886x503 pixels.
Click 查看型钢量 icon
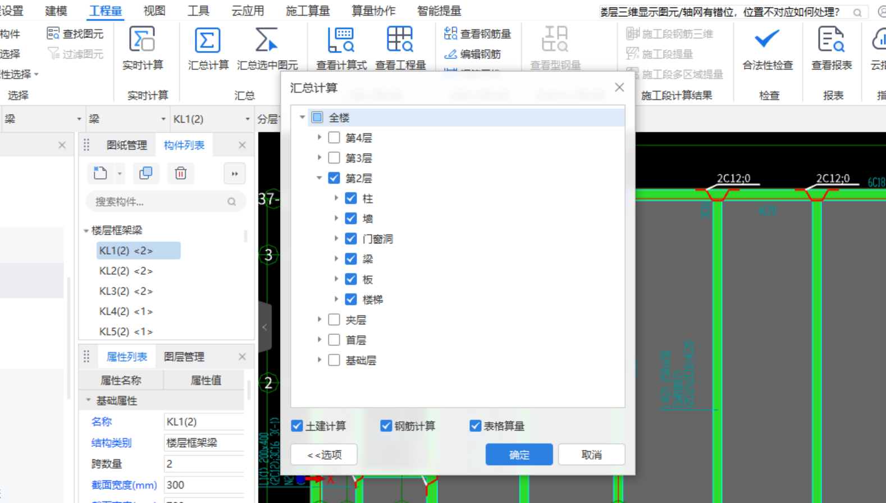pyautogui.click(x=555, y=39)
